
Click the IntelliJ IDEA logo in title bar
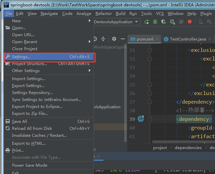[6, 5]
